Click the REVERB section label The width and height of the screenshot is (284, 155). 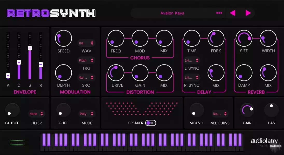[x=256, y=92]
